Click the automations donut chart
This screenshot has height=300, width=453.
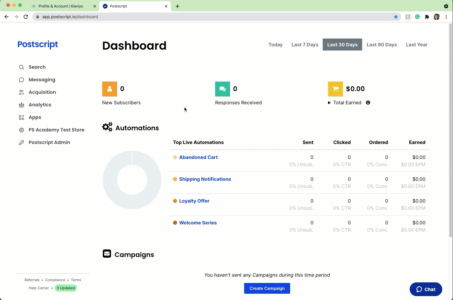pyautogui.click(x=132, y=180)
